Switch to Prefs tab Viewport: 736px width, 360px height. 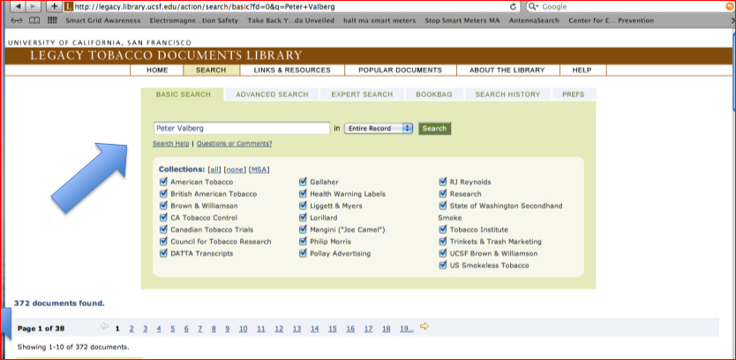pyautogui.click(x=573, y=94)
